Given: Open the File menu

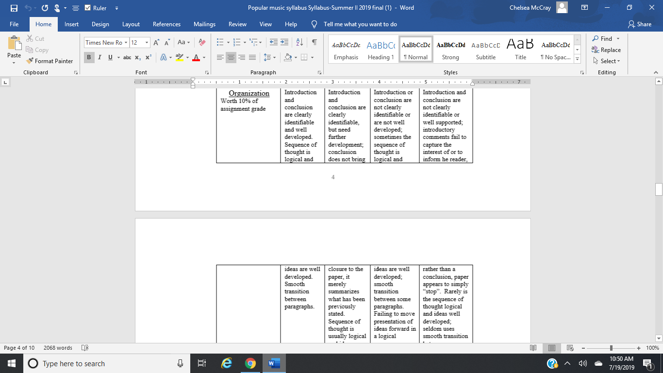Looking at the screenshot, I should pos(14,24).
